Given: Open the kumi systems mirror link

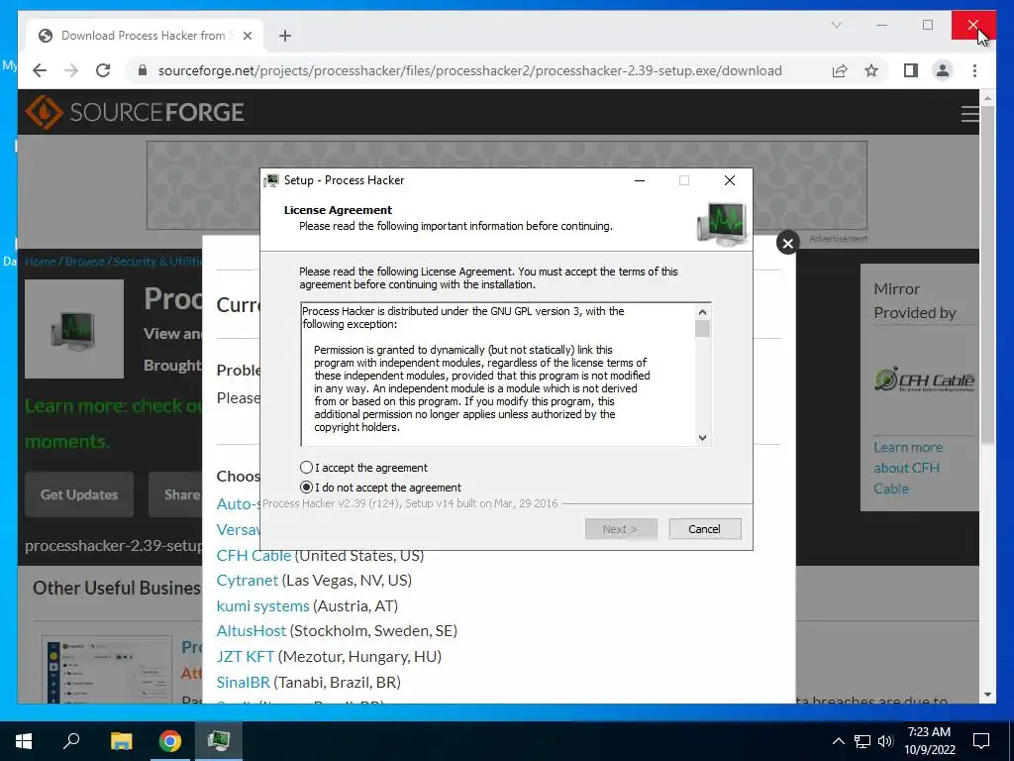Looking at the screenshot, I should 262,605.
